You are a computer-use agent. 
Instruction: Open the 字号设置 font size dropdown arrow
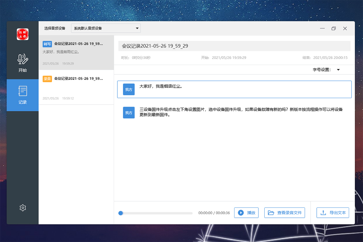click(338, 70)
